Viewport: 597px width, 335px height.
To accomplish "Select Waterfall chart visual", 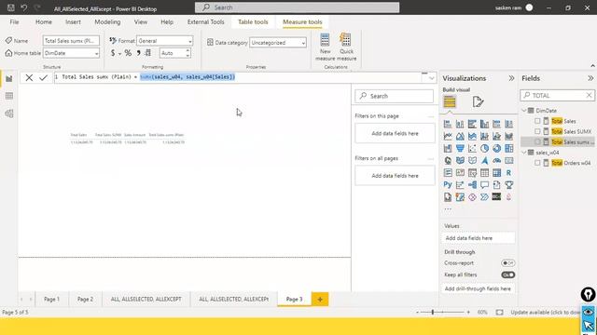I will point(448,148).
